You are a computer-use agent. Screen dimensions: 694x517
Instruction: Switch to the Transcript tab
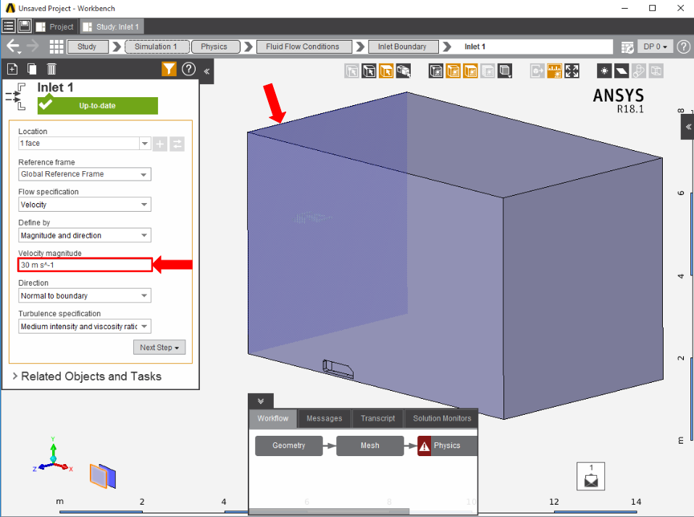377,418
